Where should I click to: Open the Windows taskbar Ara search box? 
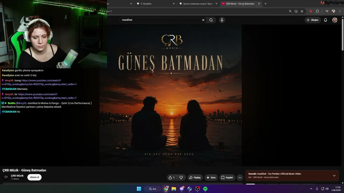point(153,189)
